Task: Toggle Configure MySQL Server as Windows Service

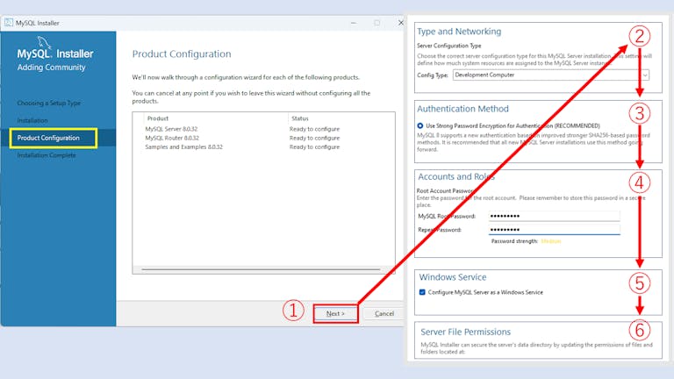Action: pyautogui.click(x=422, y=292)
